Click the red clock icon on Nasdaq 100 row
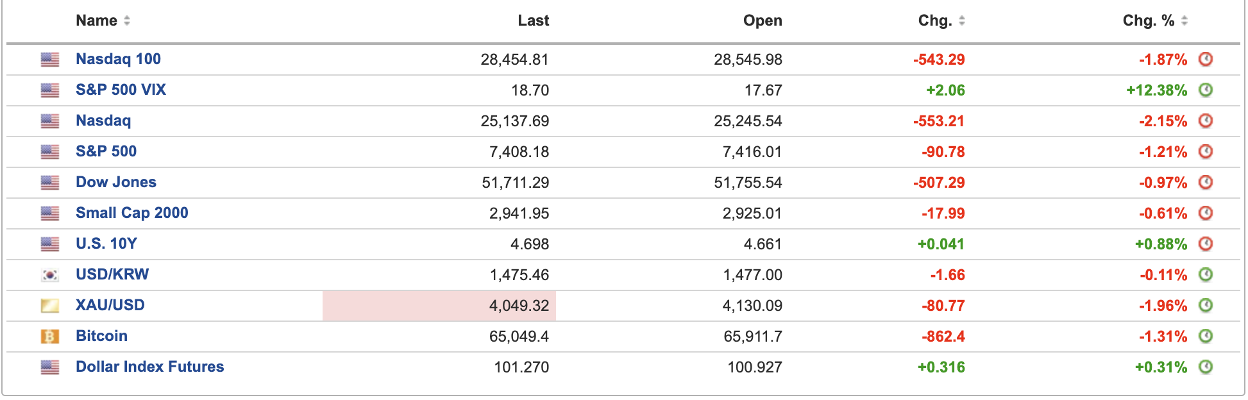 [x=1206, y=59]
